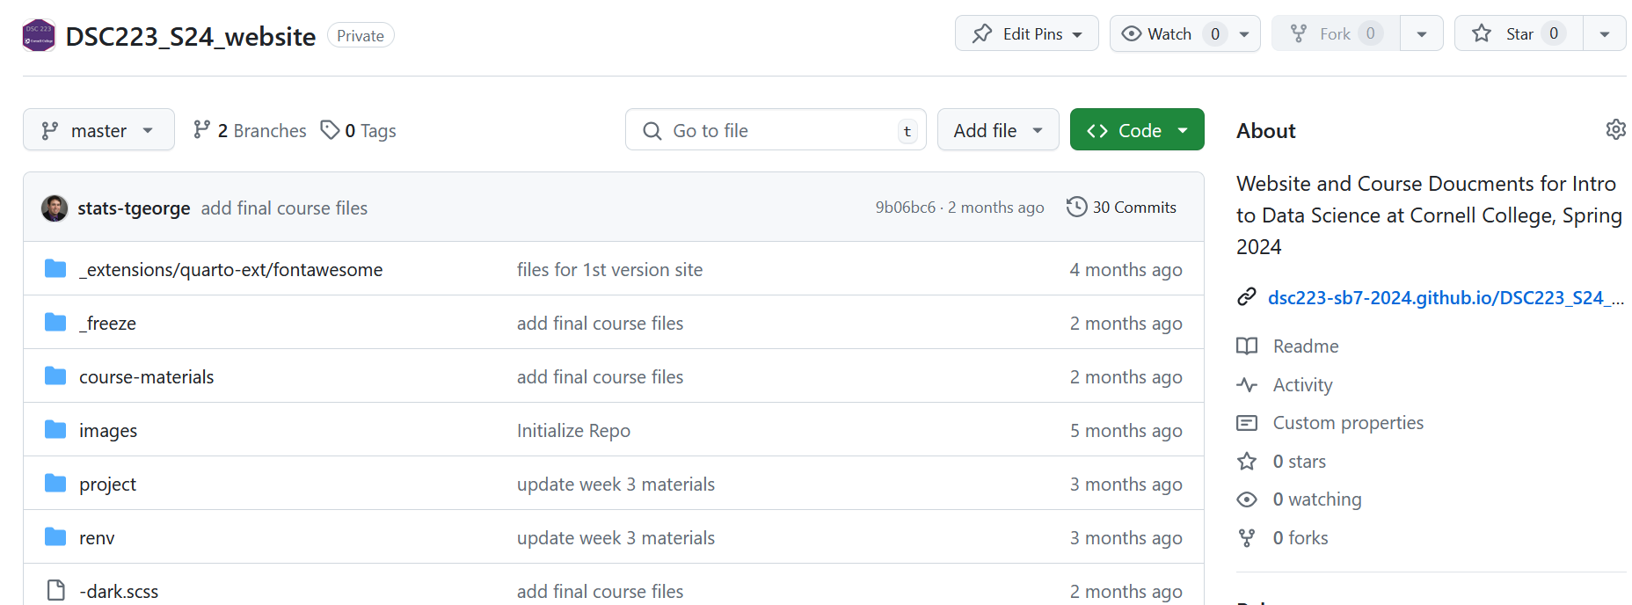Open the 0 Tags page
Image resolution: width=1632 pixels, height=605 pixels.
359,131
